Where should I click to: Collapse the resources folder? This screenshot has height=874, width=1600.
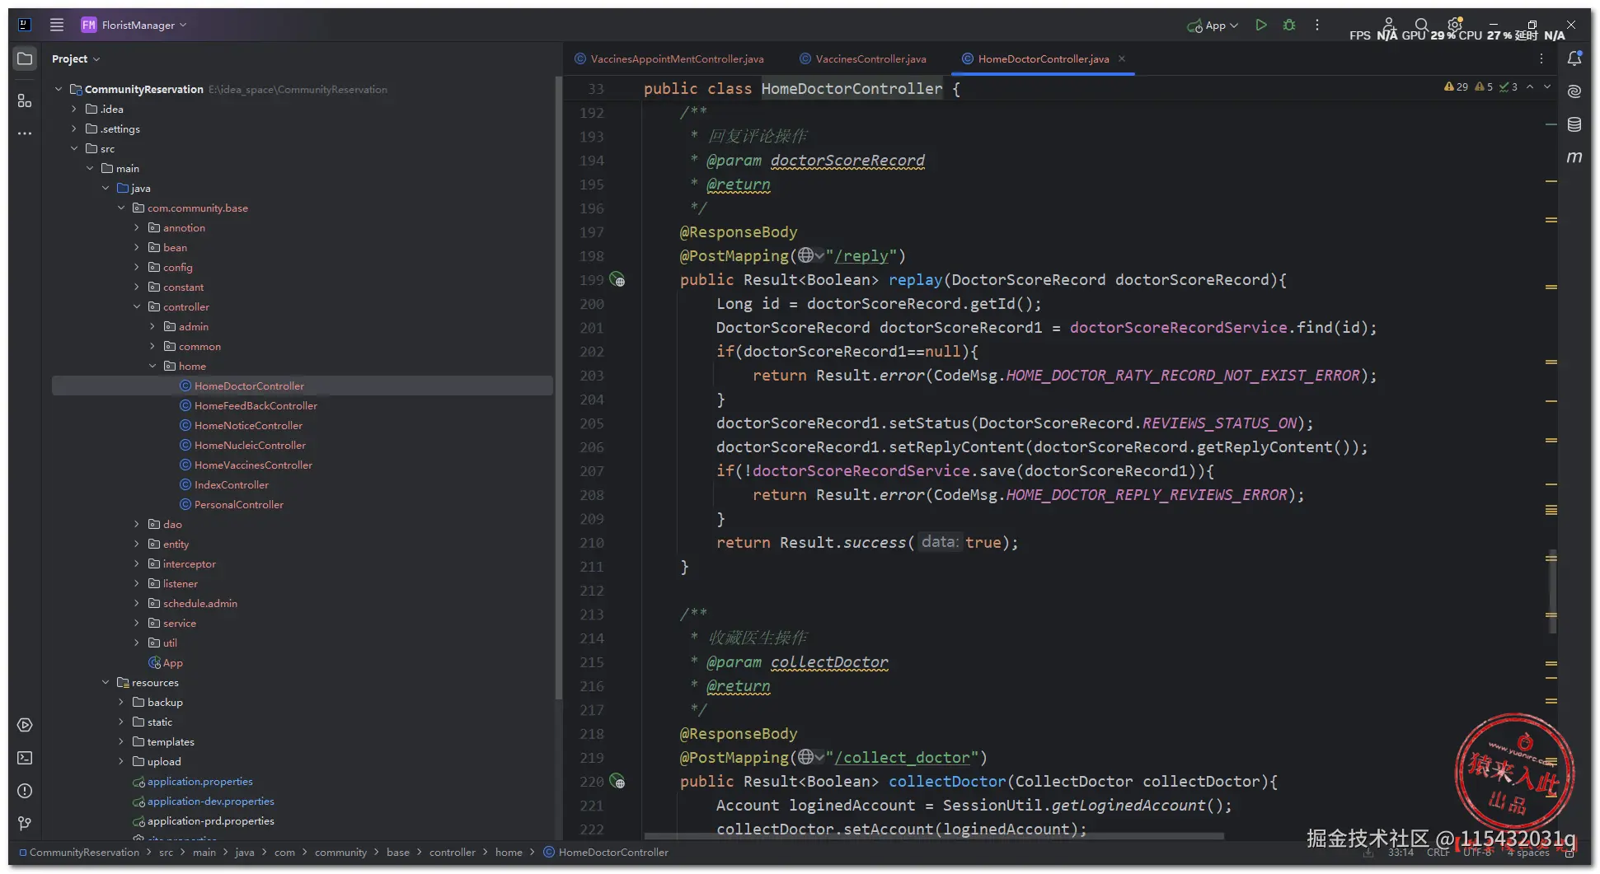pos(106,682)
